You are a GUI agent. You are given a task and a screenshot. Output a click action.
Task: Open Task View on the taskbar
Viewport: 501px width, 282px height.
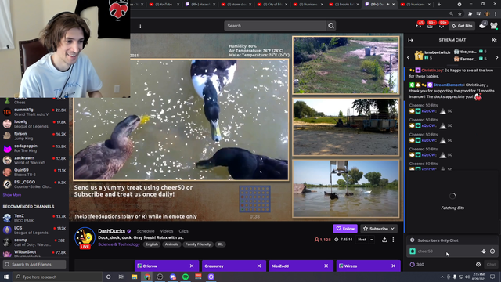pos(121,277)
